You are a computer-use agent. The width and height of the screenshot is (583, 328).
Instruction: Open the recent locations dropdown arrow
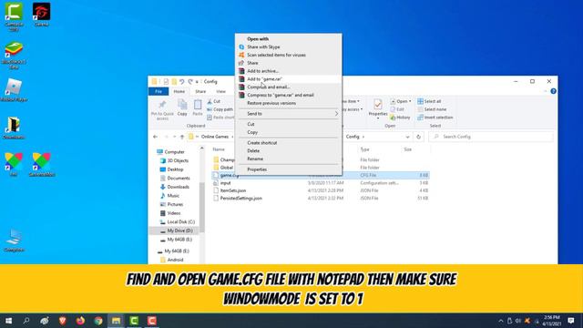pyautogui.click(x=174, y=137)
